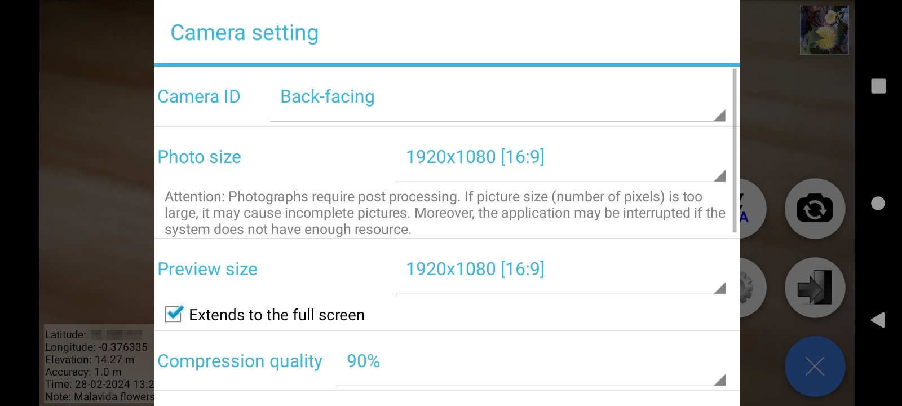Image resolution: width=902 pixels, height=406 pixels.
Task: Tap the Android home circle button
Action: 878,203
